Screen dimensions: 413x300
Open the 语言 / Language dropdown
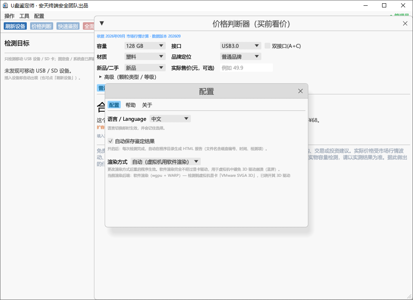point(170,119)
